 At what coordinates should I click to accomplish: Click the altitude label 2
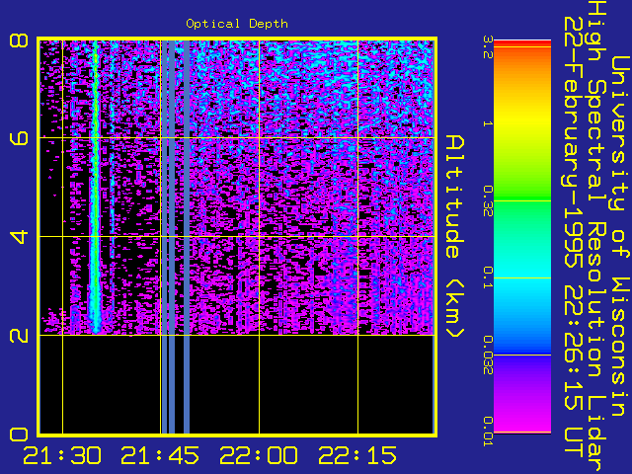coord(19,335)
